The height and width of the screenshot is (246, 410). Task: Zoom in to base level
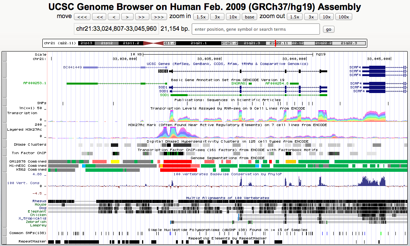pyautogui.click(x=249, y=17)
